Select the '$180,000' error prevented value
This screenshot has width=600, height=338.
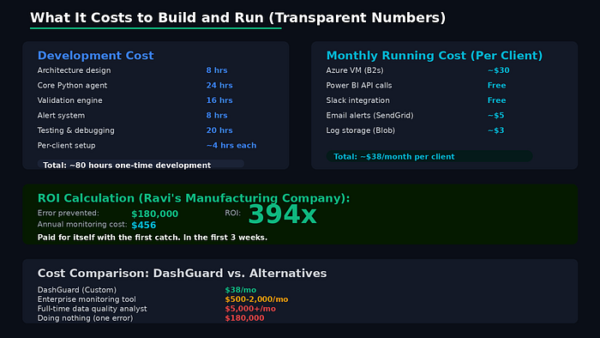pyautogui.click(x=154, y=214)
